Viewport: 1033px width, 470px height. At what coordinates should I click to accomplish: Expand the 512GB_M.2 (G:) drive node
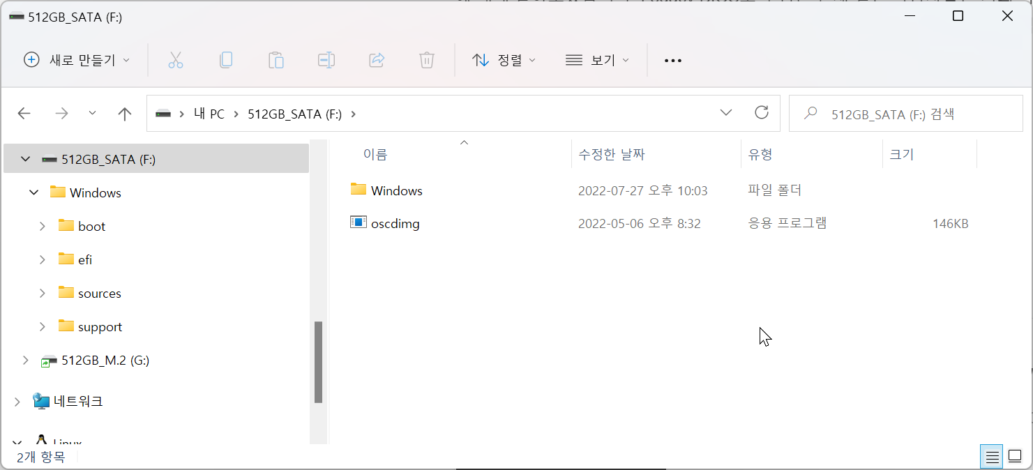26,361
